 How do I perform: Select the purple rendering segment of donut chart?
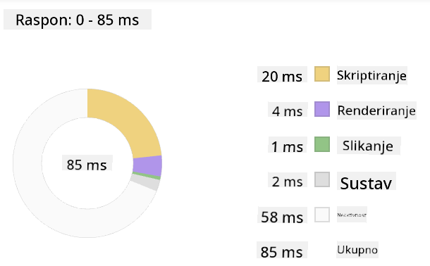148,166
